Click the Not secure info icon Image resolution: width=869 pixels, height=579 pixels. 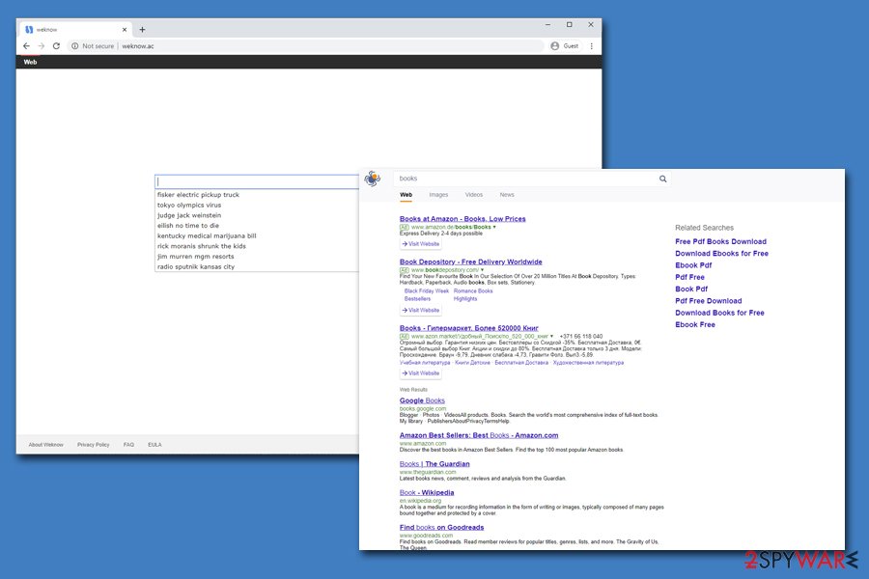[x=74, y=46]
